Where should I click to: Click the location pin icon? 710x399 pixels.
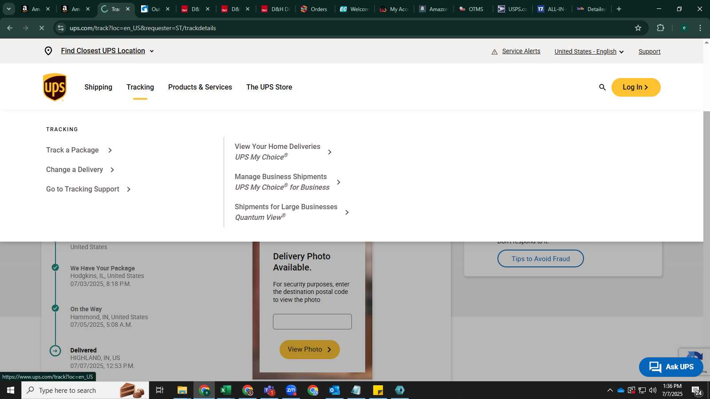click(48, 51)
